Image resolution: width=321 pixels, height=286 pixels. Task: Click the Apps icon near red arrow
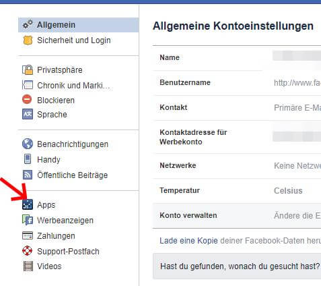(28, 204)
